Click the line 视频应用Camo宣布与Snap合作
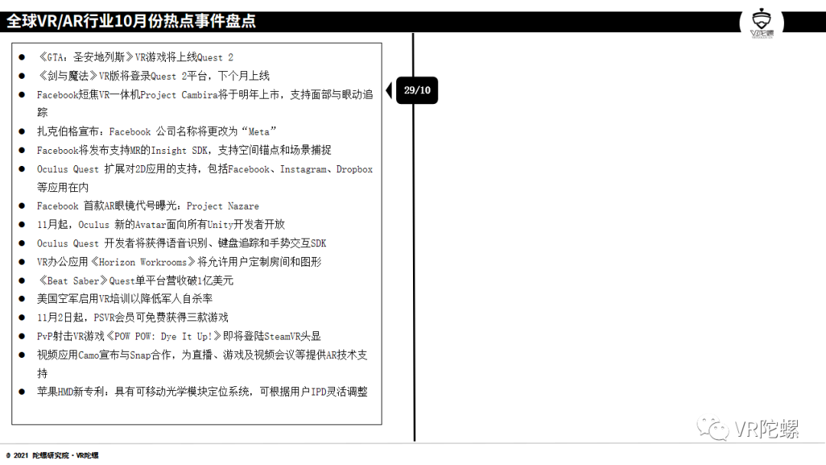This screenshot has height=465, width=826. 202,364
